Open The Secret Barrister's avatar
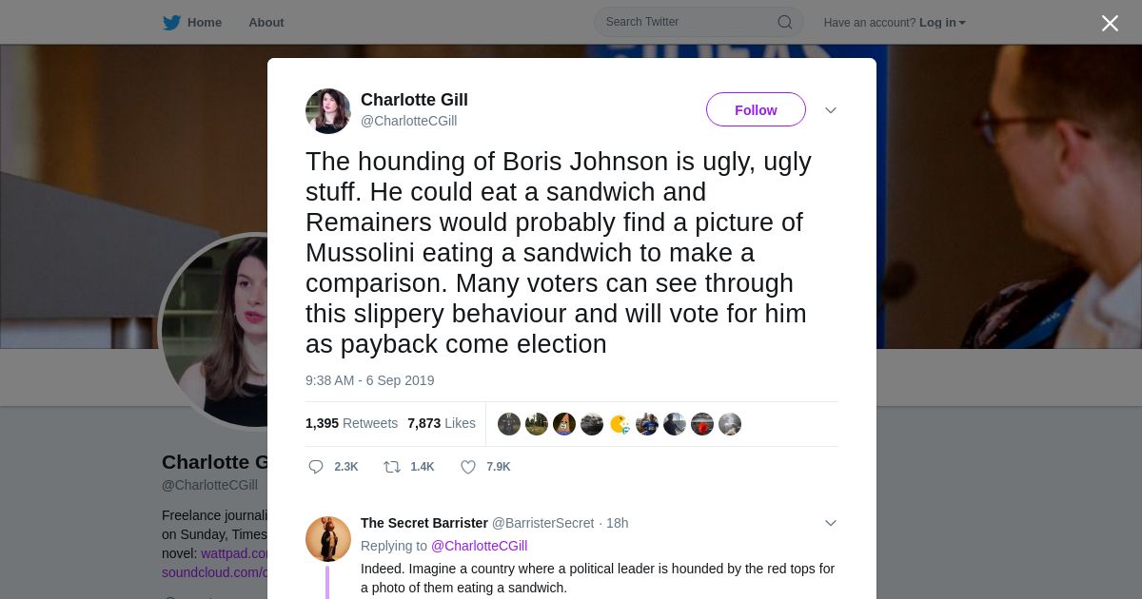The image size is (1142, 599). (x=328, y=539)
